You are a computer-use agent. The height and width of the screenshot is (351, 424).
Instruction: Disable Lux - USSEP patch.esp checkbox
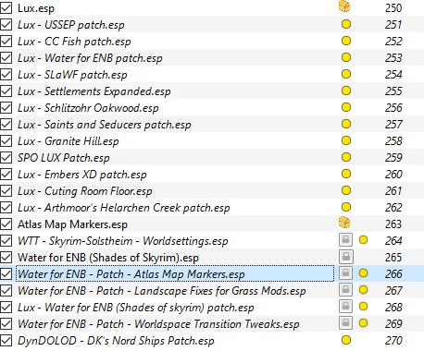pos(6,24)
